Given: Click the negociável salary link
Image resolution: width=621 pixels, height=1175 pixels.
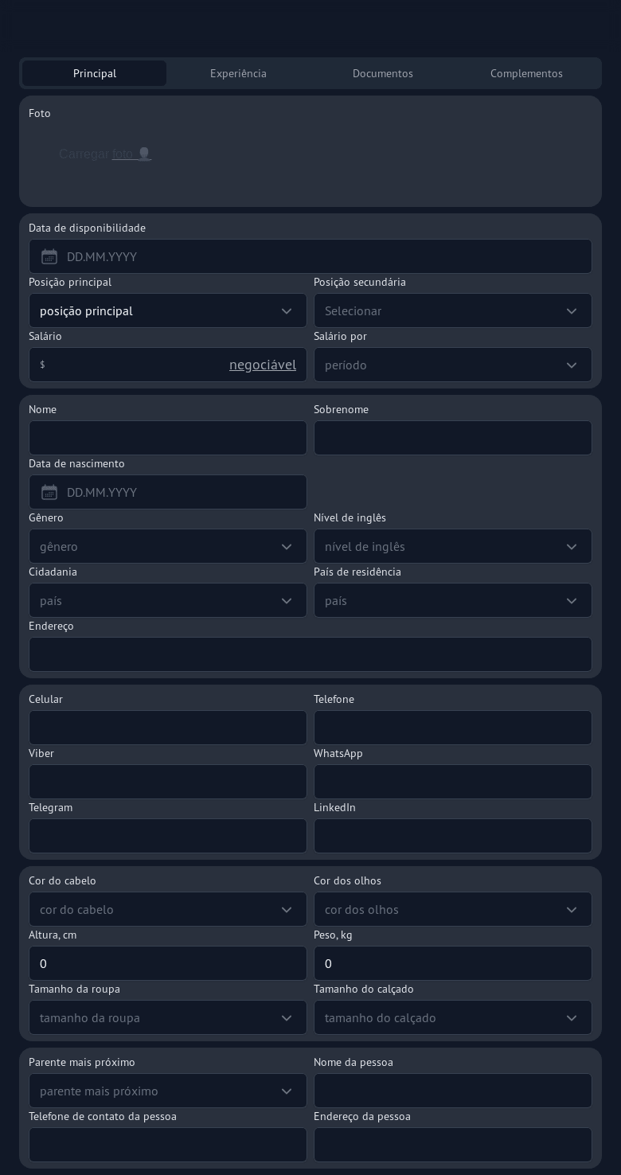Looking at the screenshot, I should tap(262, 365).
